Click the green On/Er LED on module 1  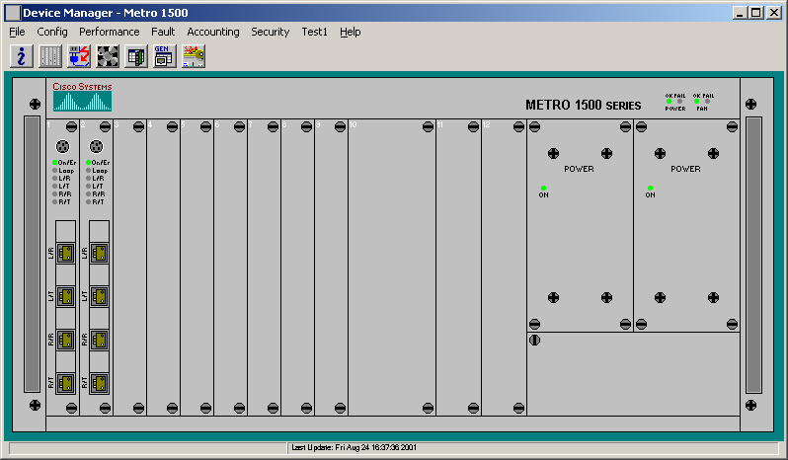coord(55,162)
